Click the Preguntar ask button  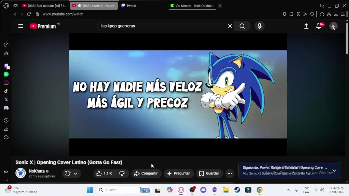(x=179, y=173)
